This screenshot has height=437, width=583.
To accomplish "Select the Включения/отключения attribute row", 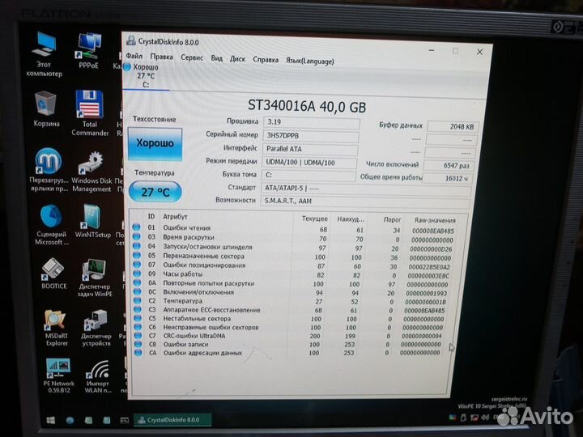I will (x=291, y=292).
